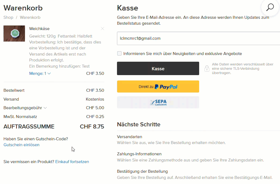Click the TLS lock icon
This screenshot has height=184, width=280.
[207, 69]
